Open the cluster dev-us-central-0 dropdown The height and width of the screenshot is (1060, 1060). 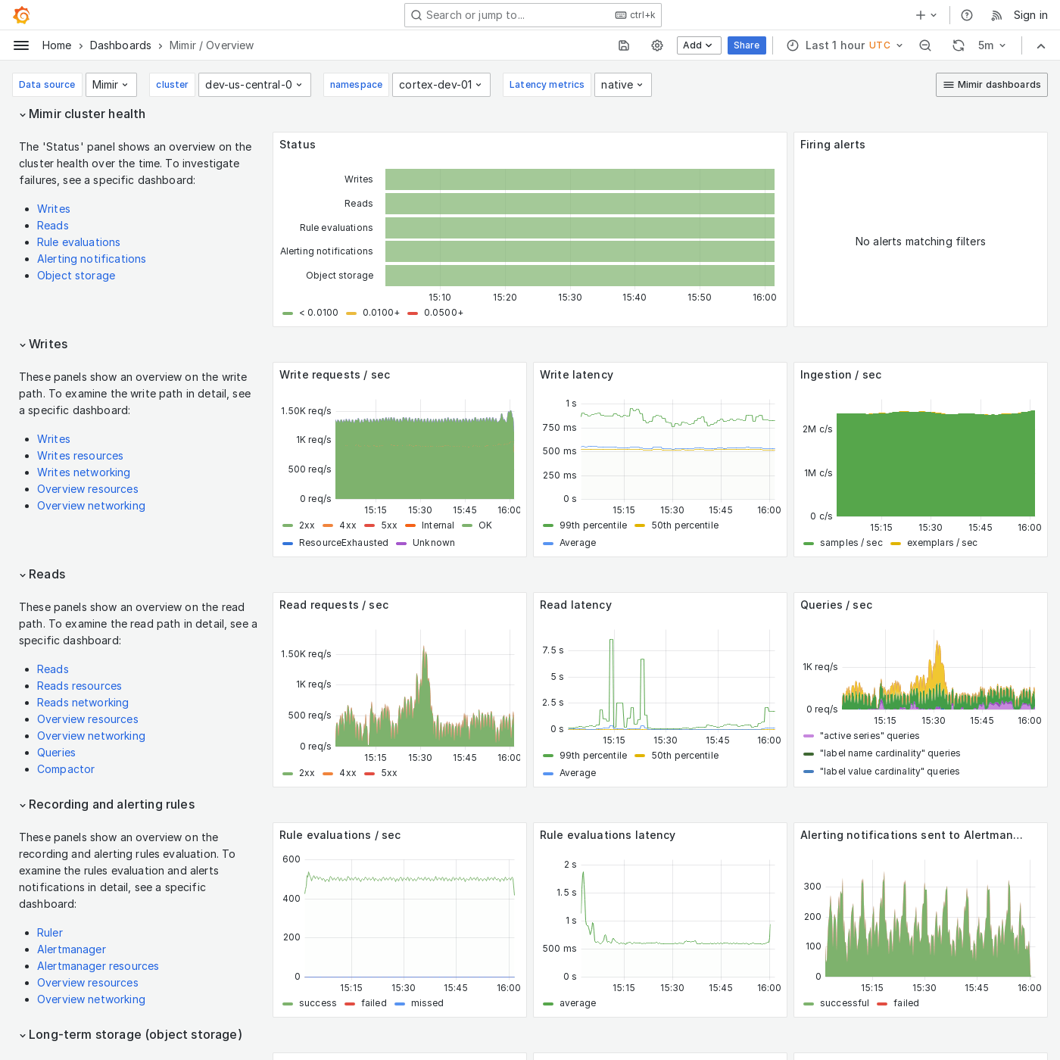[254, 85]
